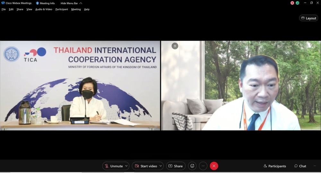
Task: Open the Layout options button
Action: tap(308, 18)
